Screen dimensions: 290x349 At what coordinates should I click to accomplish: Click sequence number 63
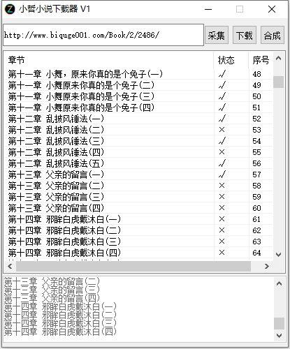[256, 242]
